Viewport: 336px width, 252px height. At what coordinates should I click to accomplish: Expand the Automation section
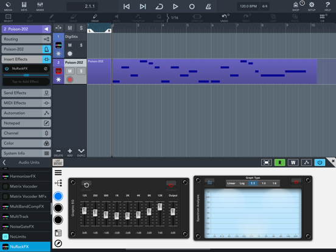(x=26, y=113)
